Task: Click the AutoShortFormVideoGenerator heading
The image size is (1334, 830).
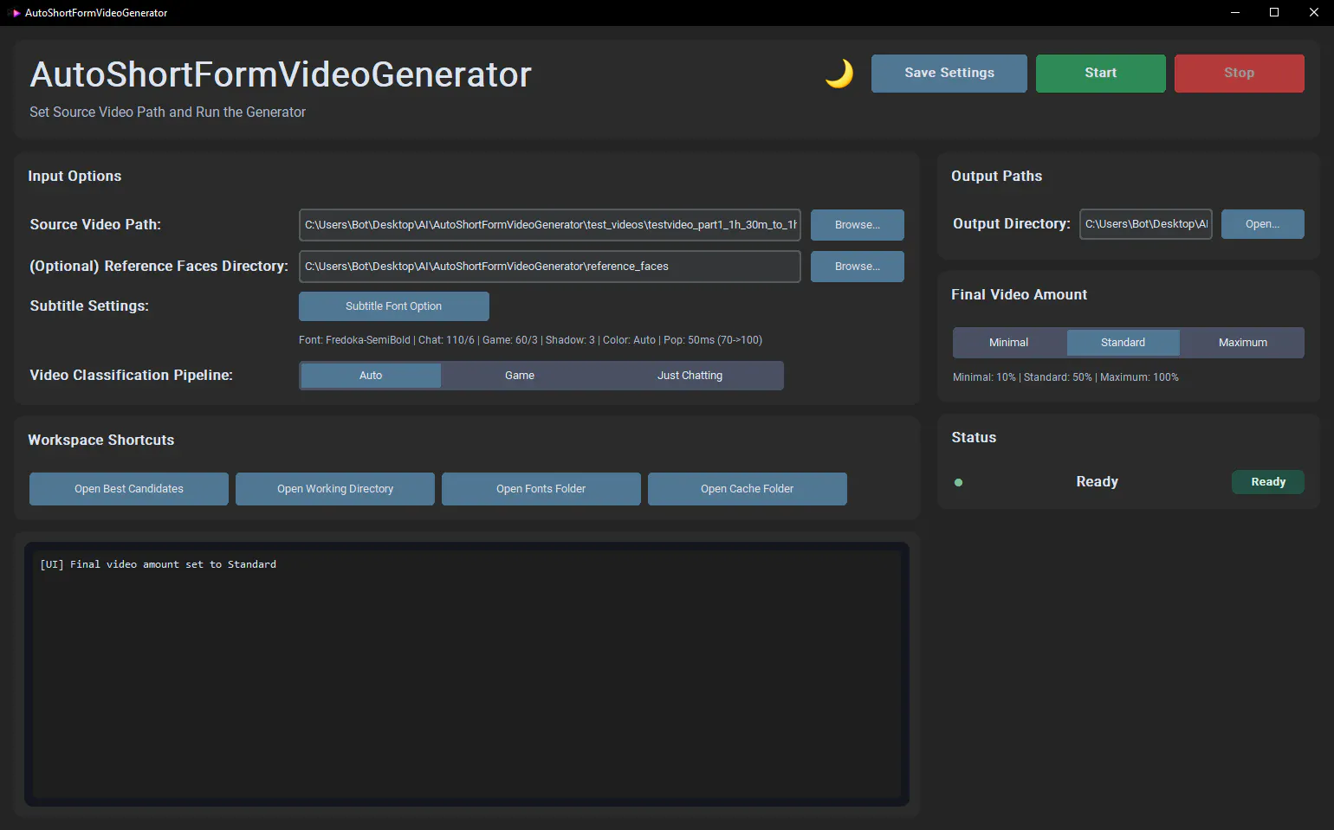Action: coord(281,74)
